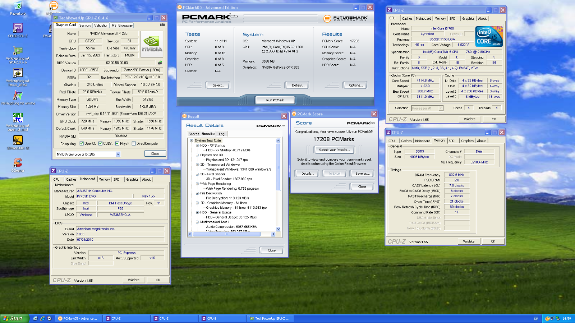The width and height of the screenshot is (575, 323).
Task: Open the MSI Giveaway tab in GPU-Z
Action: (x=122, y=25)
